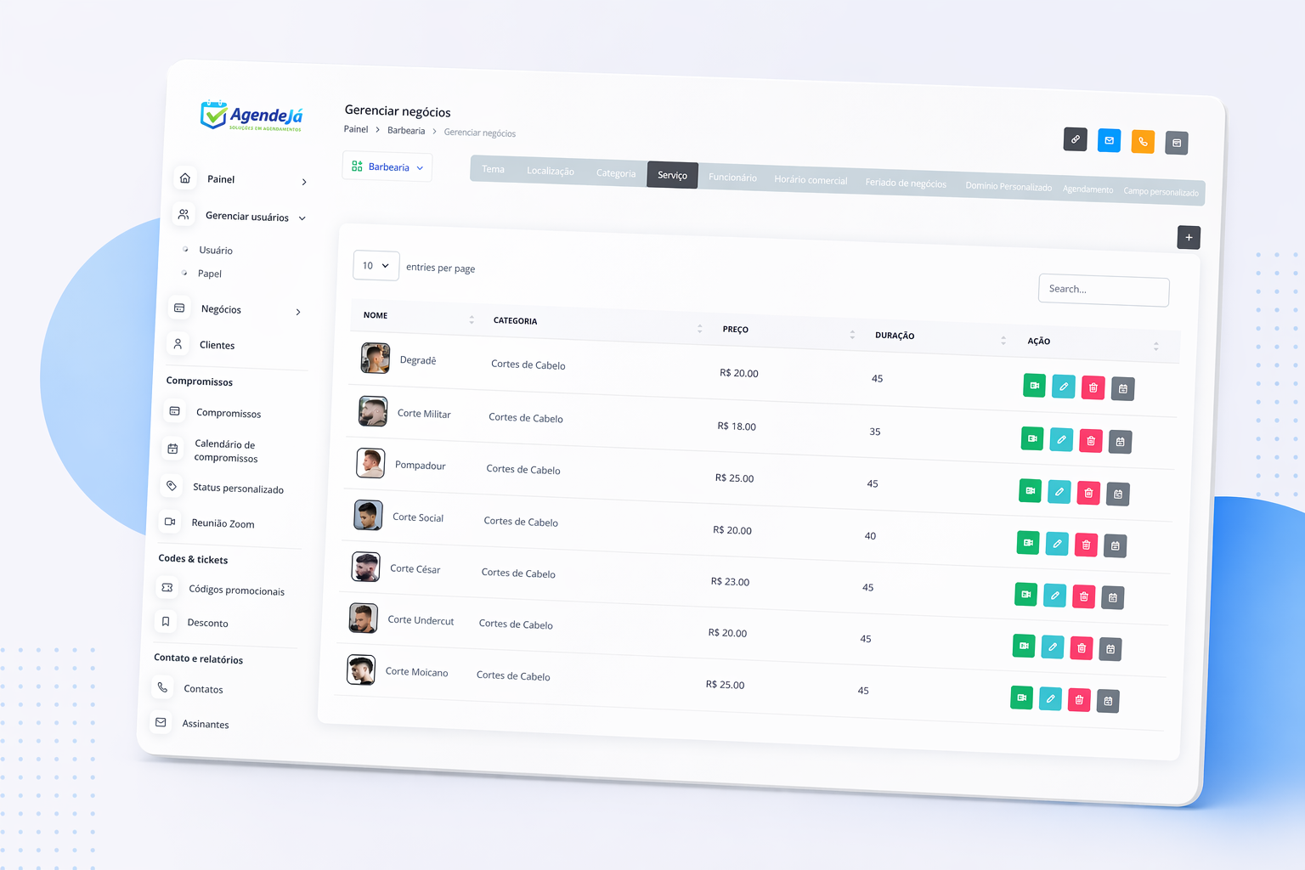Open the gray calendar icon for Degradê
This screenshot has width=1305, height=870.
1123,389
